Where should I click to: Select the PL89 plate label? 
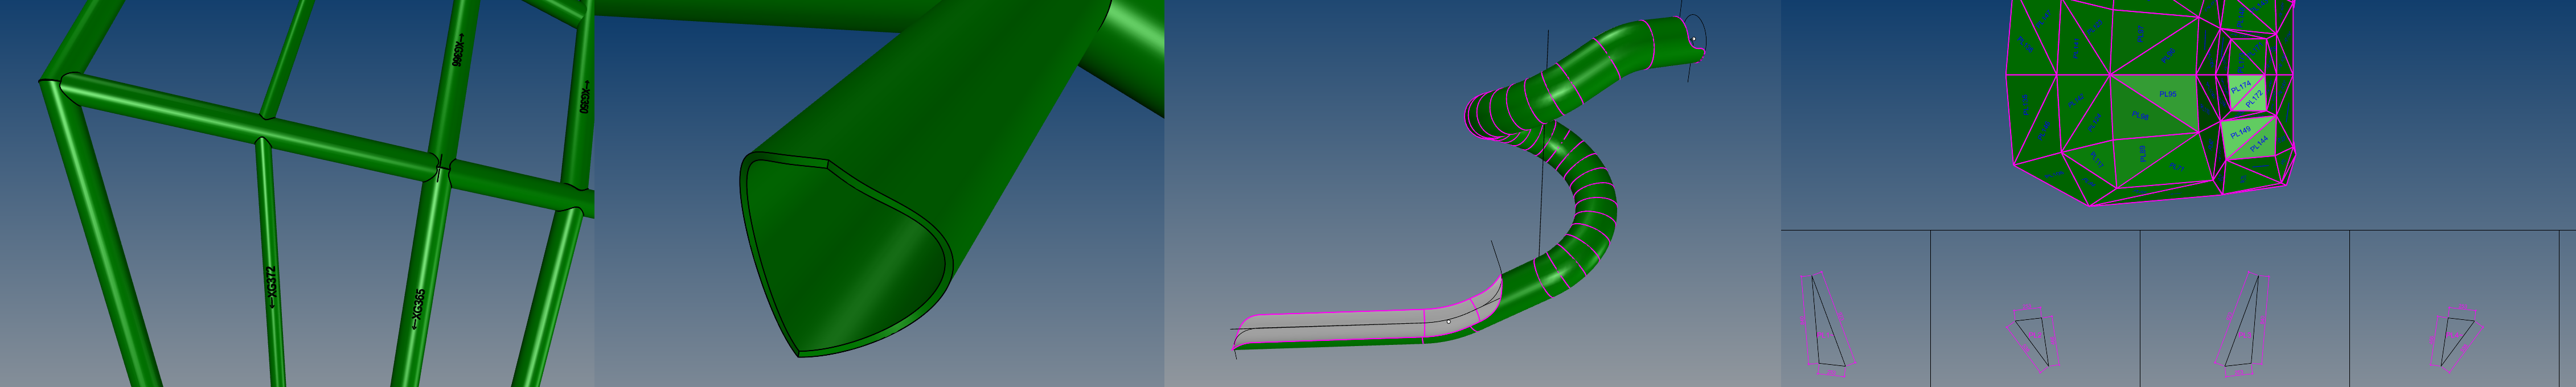click(x=2143, y=153)
